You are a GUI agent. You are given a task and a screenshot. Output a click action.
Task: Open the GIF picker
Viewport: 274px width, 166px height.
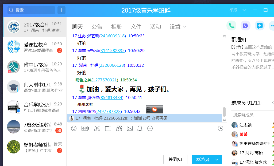[85, 128]
